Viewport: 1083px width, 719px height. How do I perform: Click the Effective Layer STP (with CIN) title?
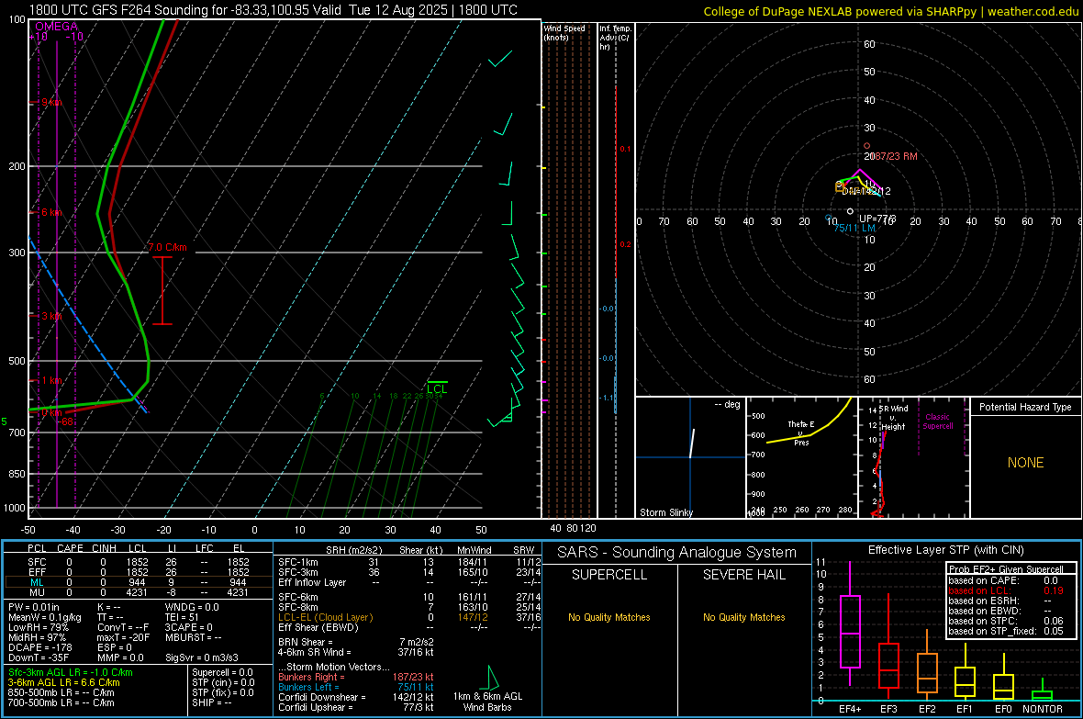(945, 550)
